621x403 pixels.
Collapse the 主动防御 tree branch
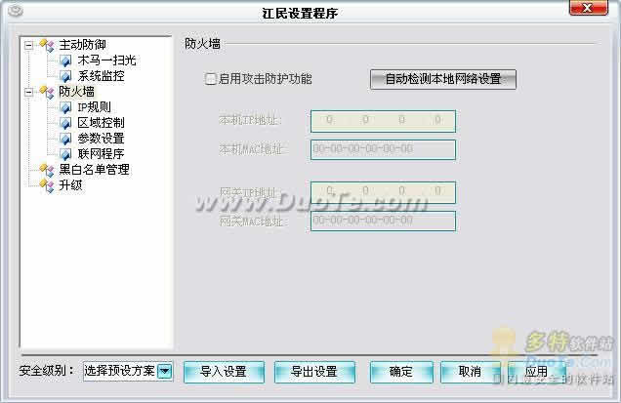pos(28,45)
